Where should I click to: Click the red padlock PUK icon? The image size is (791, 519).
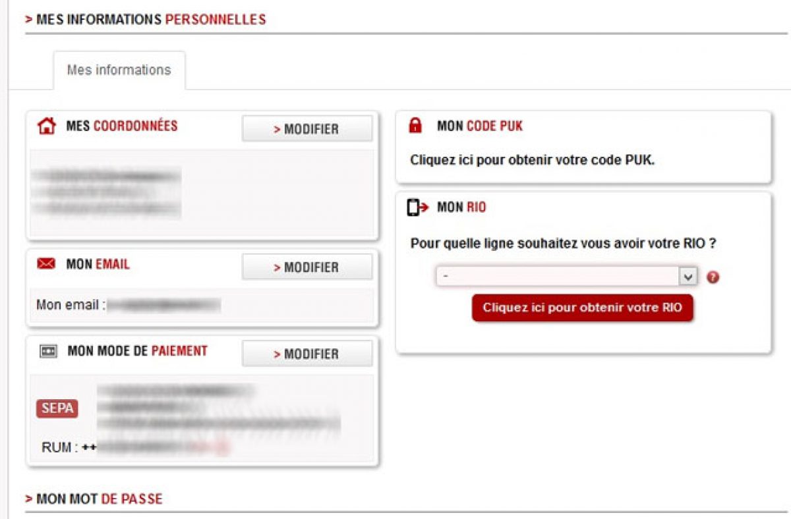pyautogui.click(x=415, y=126)
